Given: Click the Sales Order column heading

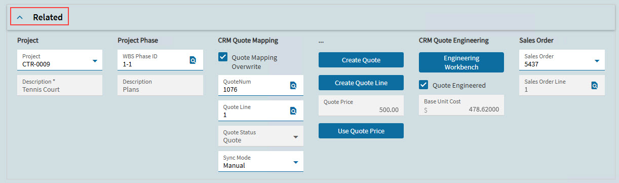Looking at the screenshot, I should click(536, 40).
